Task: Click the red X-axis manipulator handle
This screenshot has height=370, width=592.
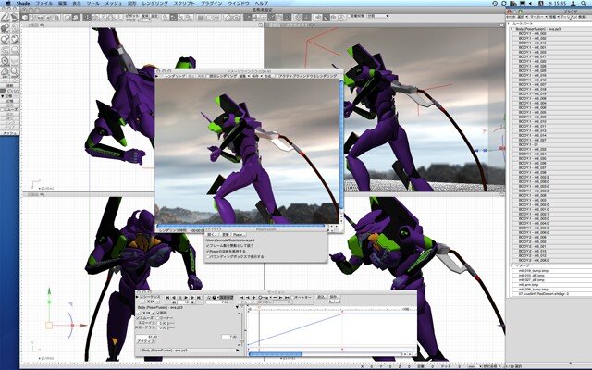Action: [x=72, y=325]
